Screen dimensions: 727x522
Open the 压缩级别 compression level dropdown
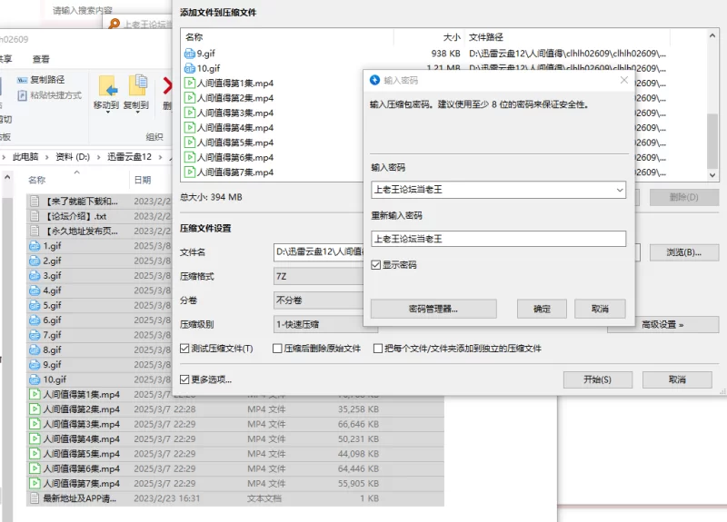[318, 324]
